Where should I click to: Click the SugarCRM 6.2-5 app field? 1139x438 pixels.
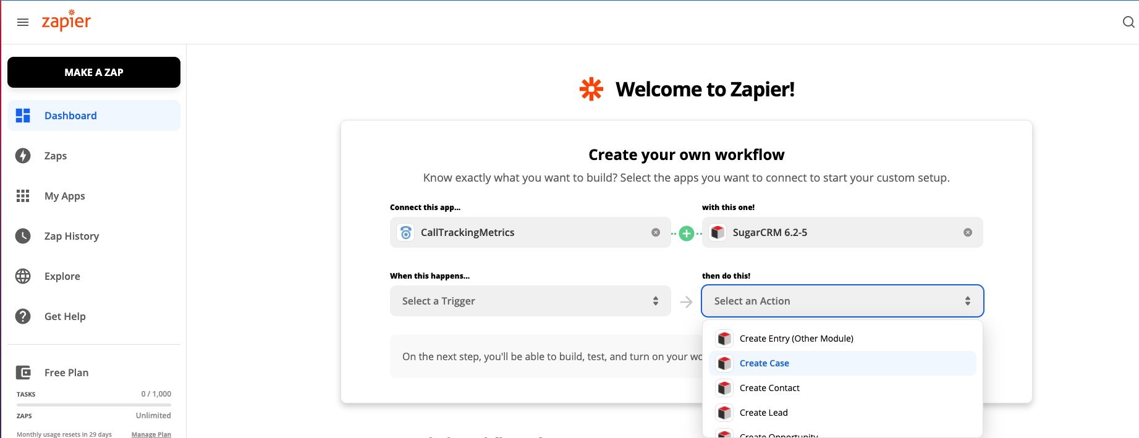pyautogui.click(x=842, y=232)
